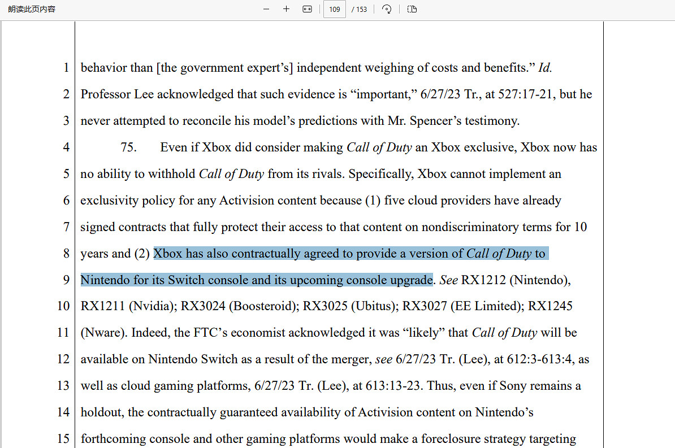Click the (Nware) text on line 11
Image resolution: width=675 pixels, height=448 pixels.
pos(102,333)
